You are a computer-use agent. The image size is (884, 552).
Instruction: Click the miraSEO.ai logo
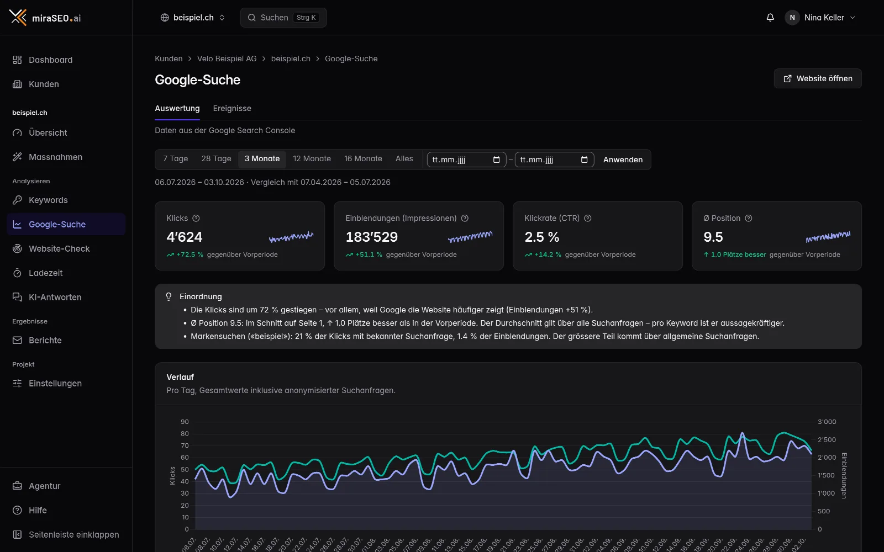pyautogui.click(x=45, y=18)
